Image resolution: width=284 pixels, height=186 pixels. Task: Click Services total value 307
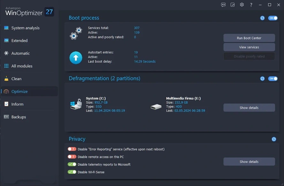pos(137,28)
